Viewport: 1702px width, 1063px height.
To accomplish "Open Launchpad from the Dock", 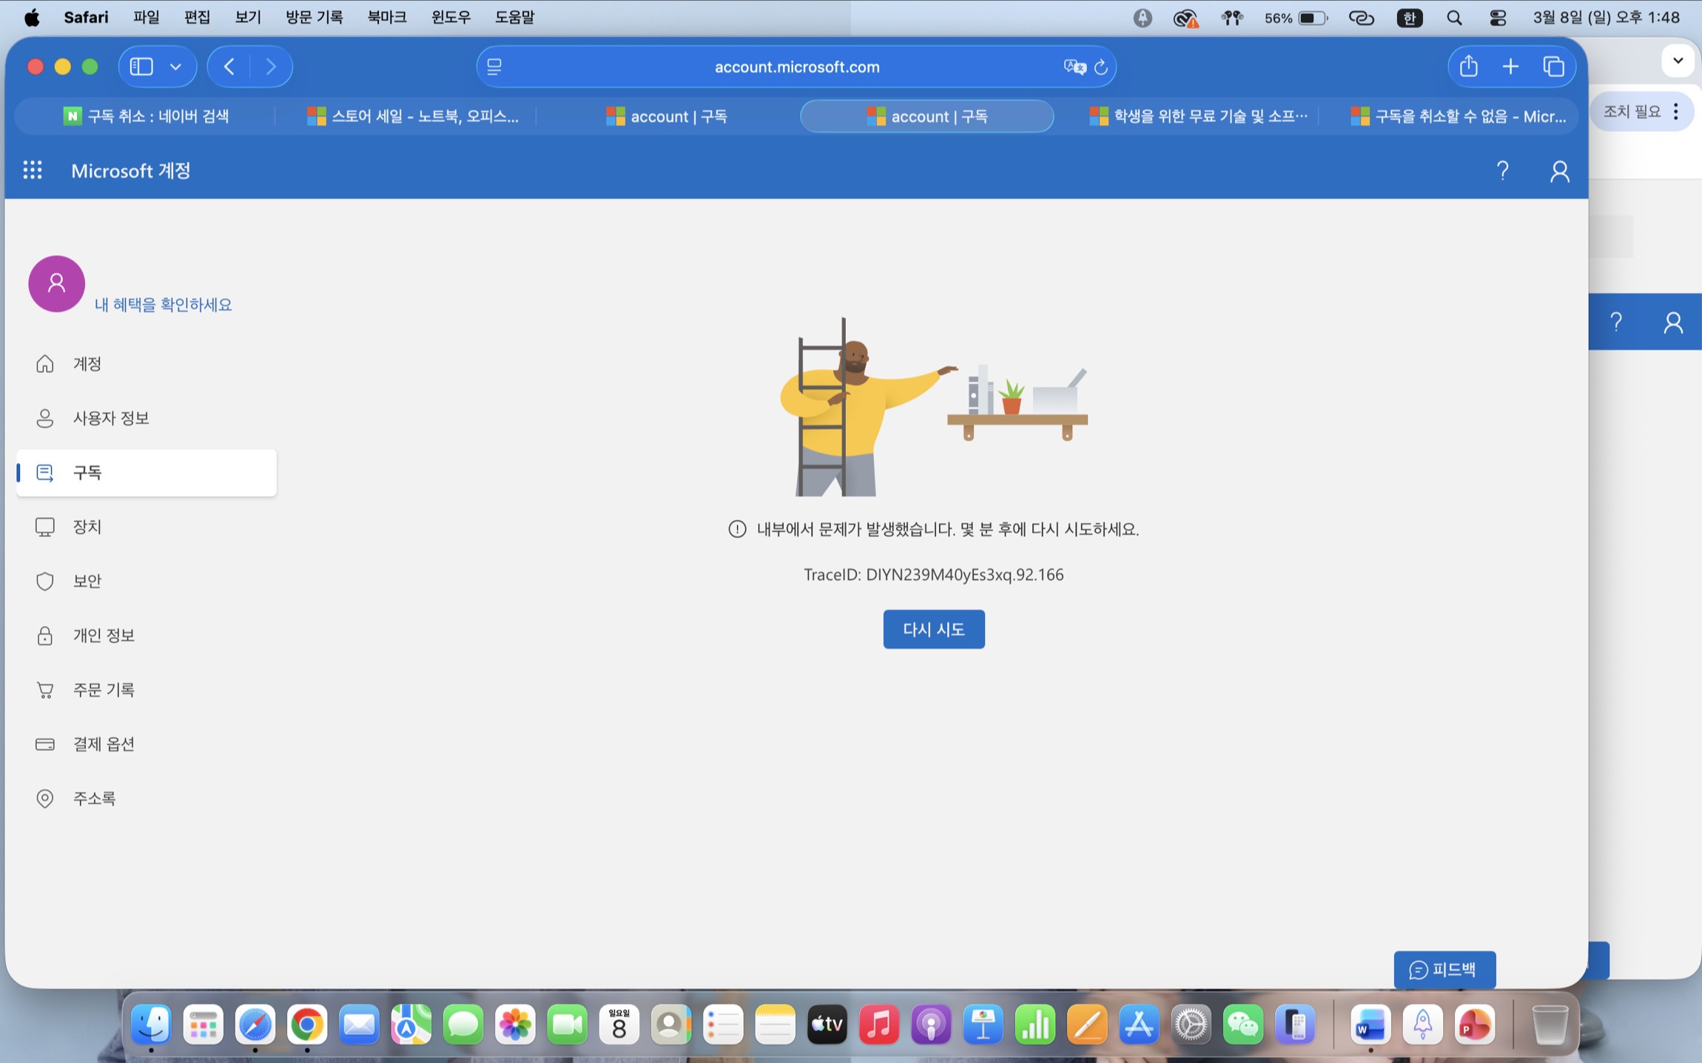I will pos(203,1025).
